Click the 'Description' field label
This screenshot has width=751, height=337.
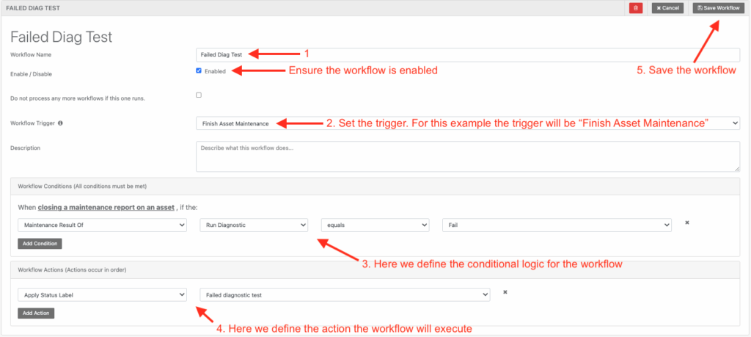[x=26, y=148]
